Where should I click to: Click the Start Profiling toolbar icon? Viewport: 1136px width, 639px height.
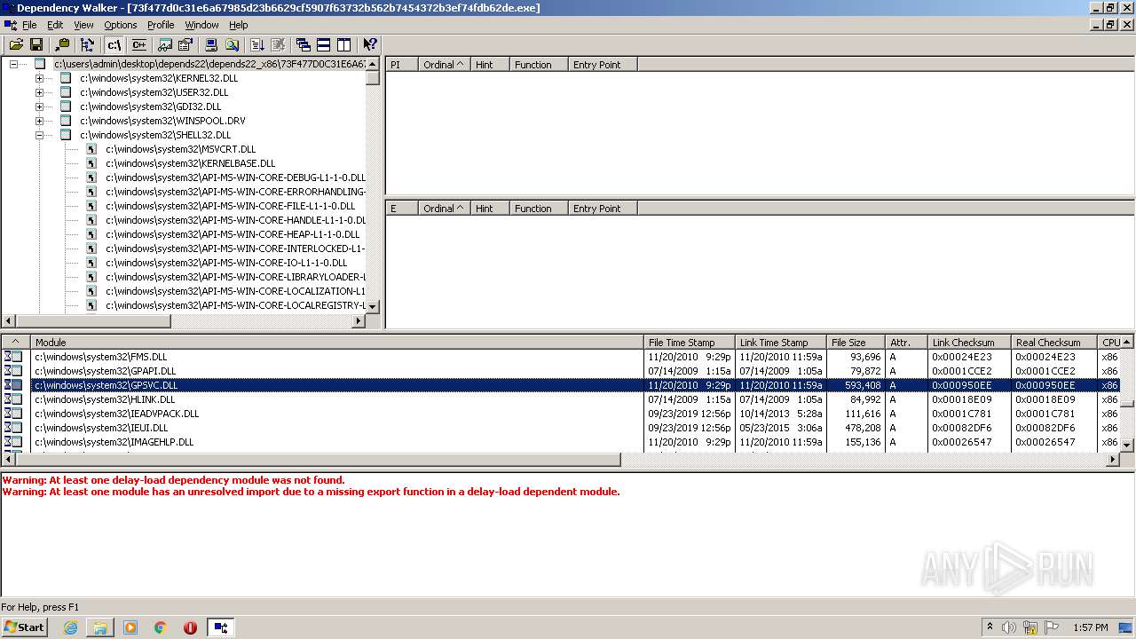pos(257,44)
